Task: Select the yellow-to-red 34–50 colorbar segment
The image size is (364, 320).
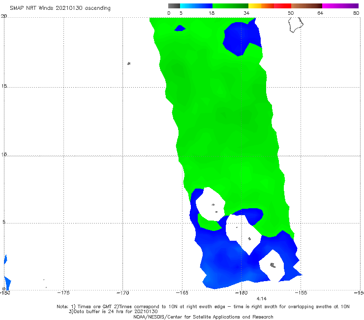Action: click(x=270, y=6)
